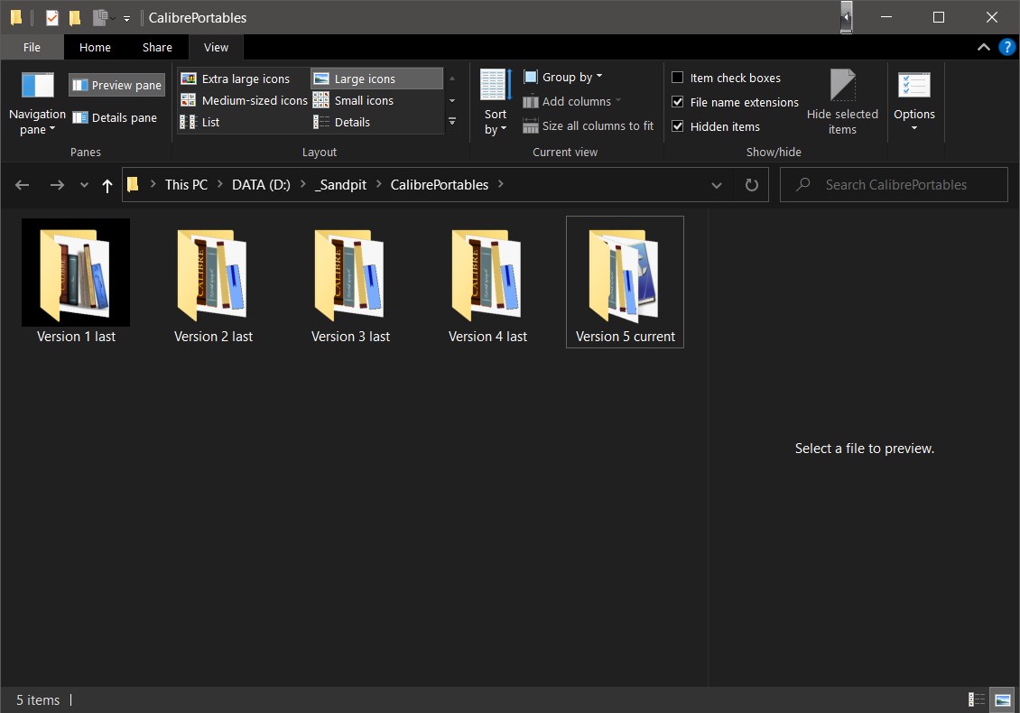Open the Group by dropdown
This screenshot has width=1020, height=713.
tap(563, 78)
